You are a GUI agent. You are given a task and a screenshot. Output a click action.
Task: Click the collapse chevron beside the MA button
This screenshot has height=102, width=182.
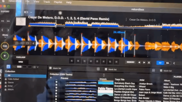(x=174, y=63)
